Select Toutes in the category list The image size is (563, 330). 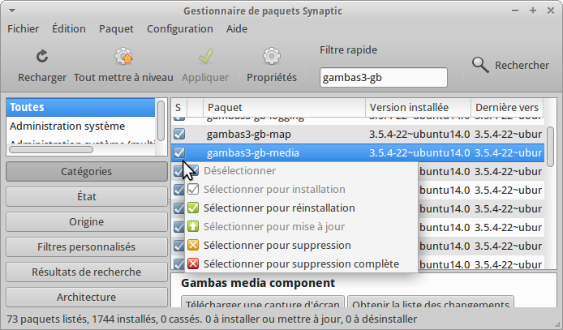click(x=80, y=107)
